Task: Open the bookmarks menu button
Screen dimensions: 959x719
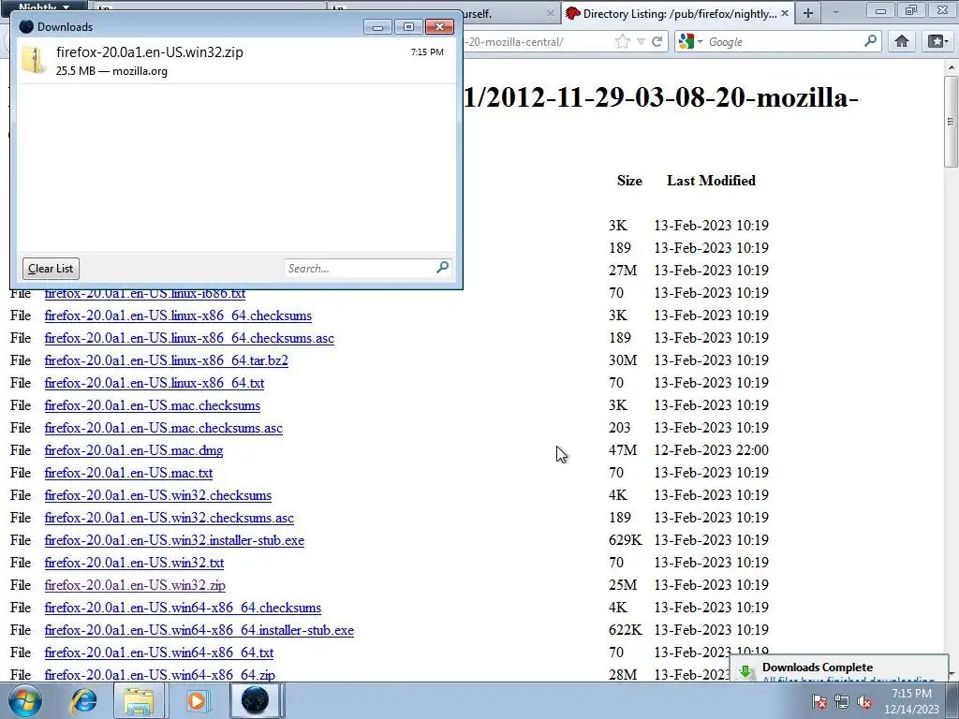Action: click(x=937, y=41)
